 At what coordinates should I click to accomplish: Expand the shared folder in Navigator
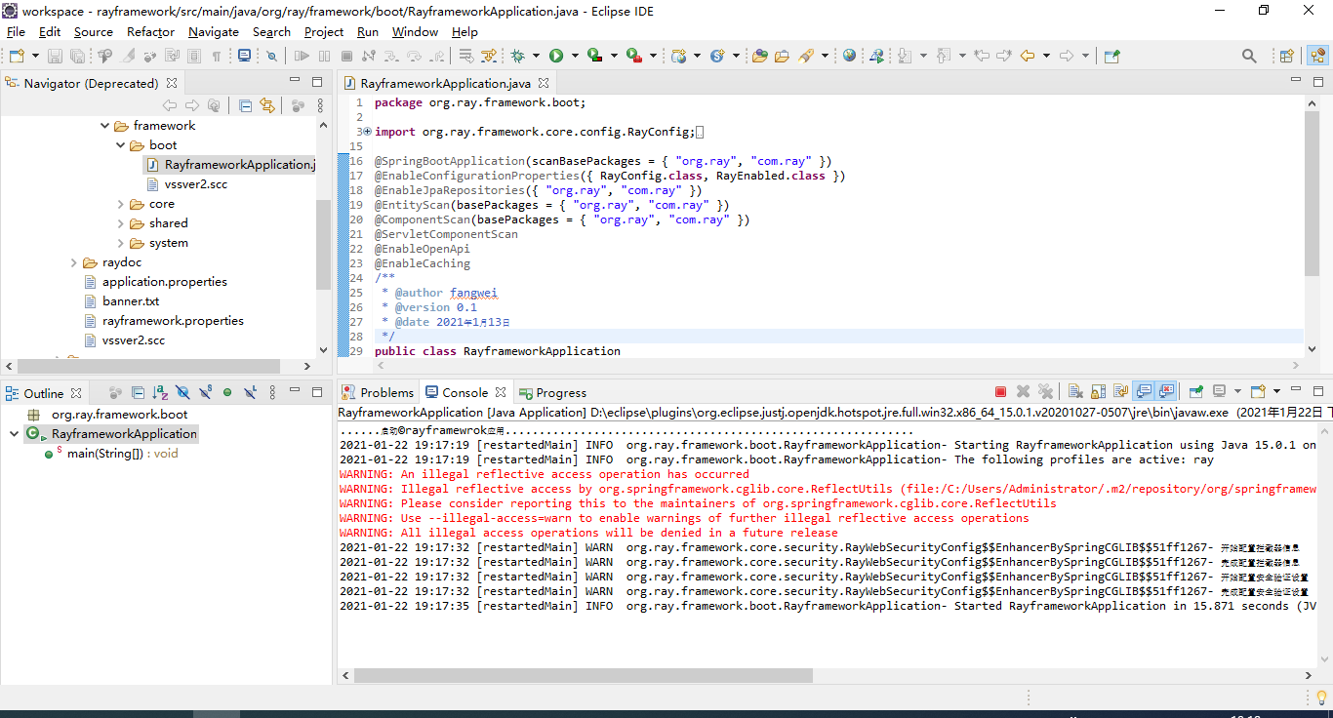pyautogui.click(x=121, y=223)
